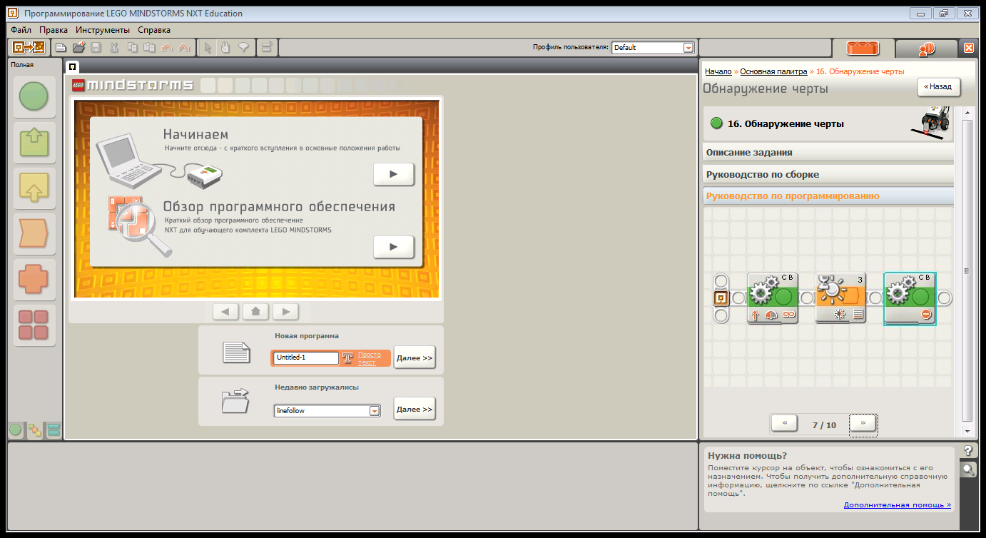The image size is (986, 538).
Task: Open program using the folder toolbar icon
Action: (78, 48)
